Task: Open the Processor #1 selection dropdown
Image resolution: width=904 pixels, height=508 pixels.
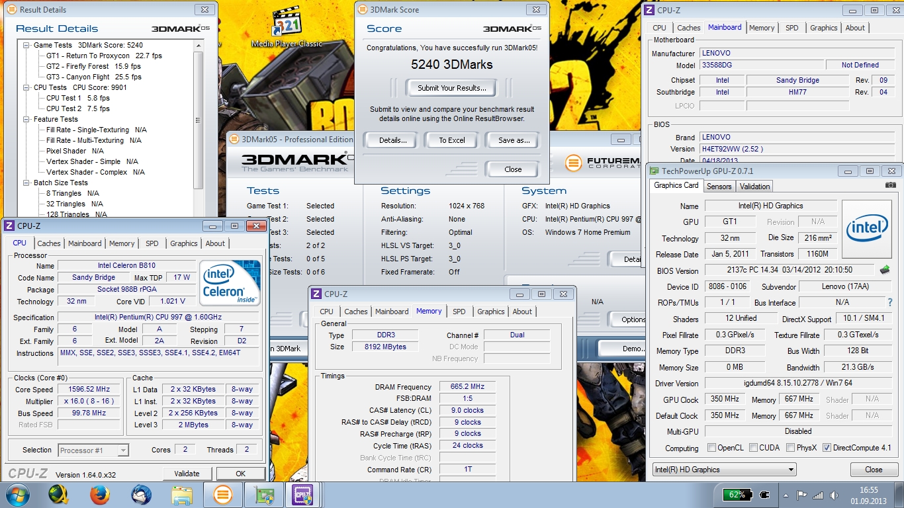Action: (x=93, y=450)
